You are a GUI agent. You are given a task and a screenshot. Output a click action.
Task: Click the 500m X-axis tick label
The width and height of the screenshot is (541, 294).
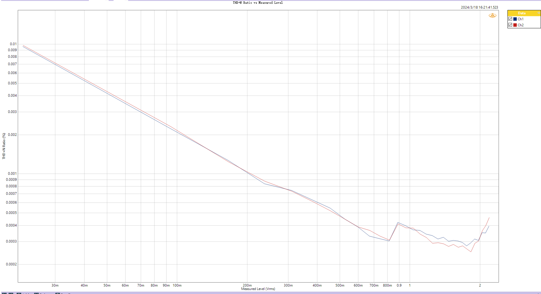click(340, 285)
